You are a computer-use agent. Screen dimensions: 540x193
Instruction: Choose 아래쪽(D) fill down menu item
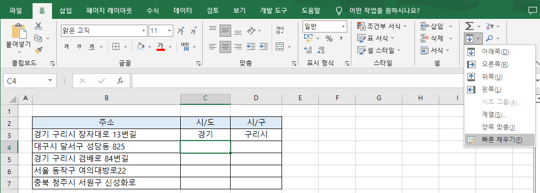click(x=500, y=52)
